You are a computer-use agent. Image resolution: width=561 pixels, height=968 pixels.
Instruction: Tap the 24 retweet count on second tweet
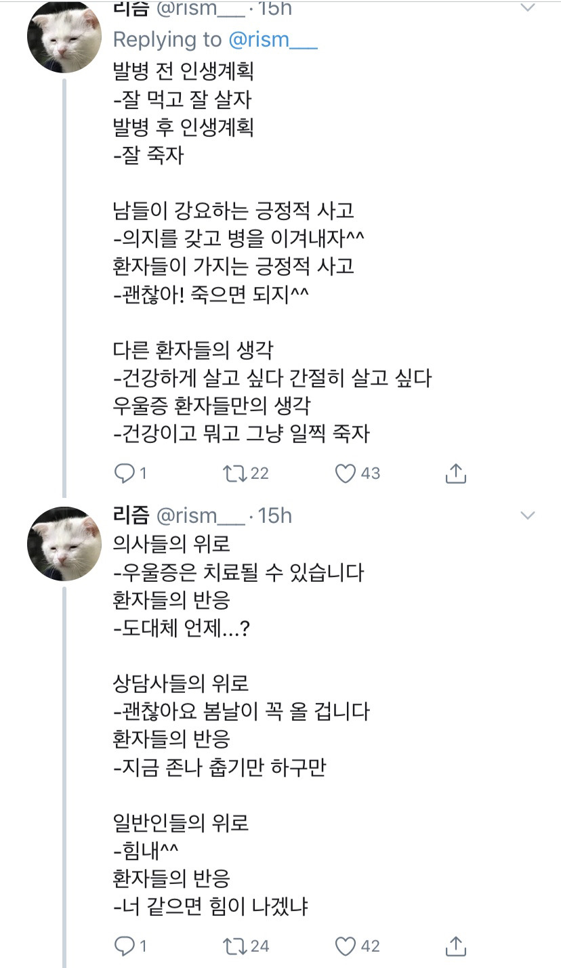coord(259,946)
